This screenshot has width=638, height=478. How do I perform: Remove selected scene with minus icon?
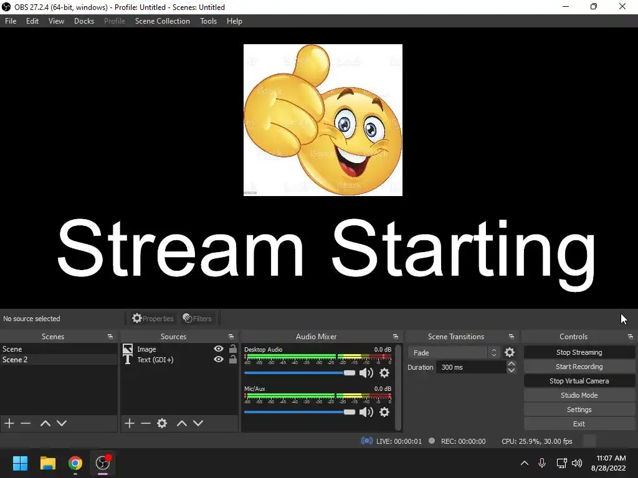click(26, 423)
